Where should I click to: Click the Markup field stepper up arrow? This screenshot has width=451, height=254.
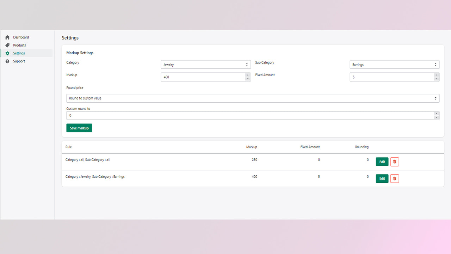(x=247, y=75)
